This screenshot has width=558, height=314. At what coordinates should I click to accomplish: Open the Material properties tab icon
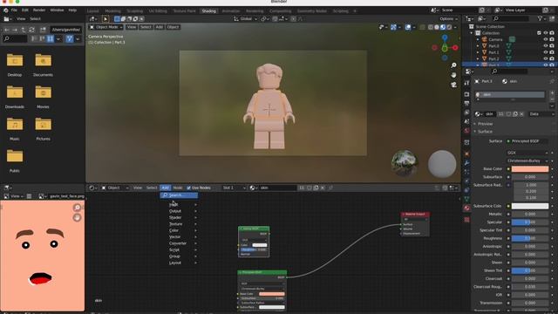[467, 208]
